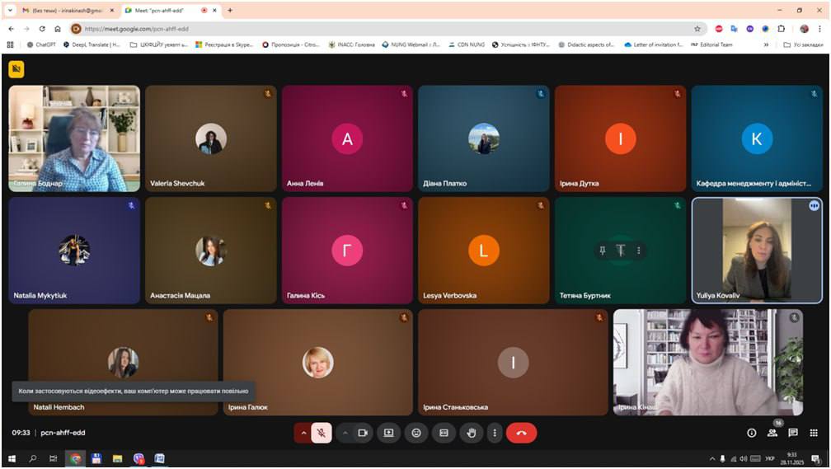Switch to the Gmail browser tab

tap(63, 10)
